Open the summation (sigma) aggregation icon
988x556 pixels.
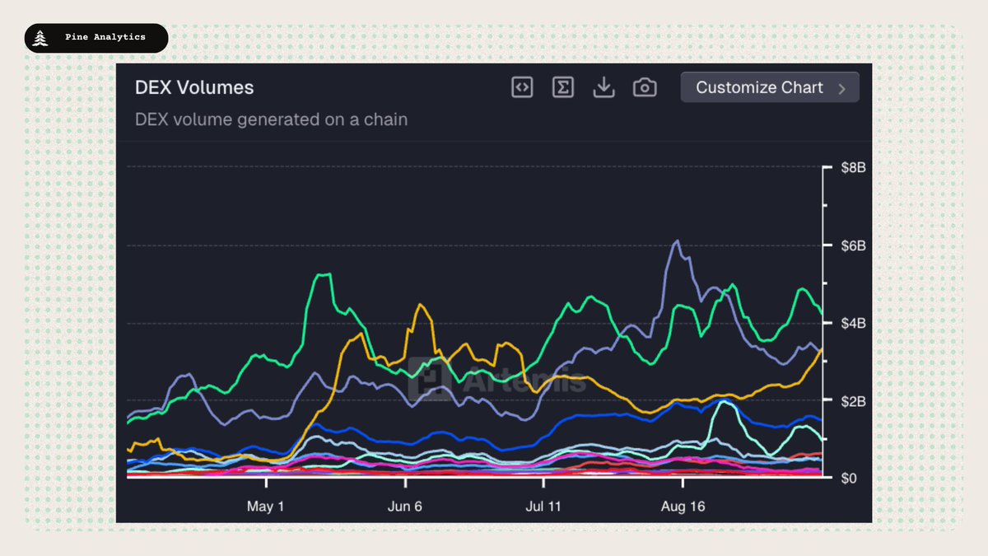(x=562, y=86)
